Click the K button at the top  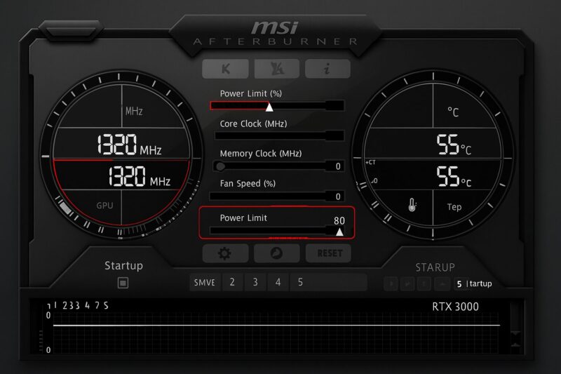225,68
